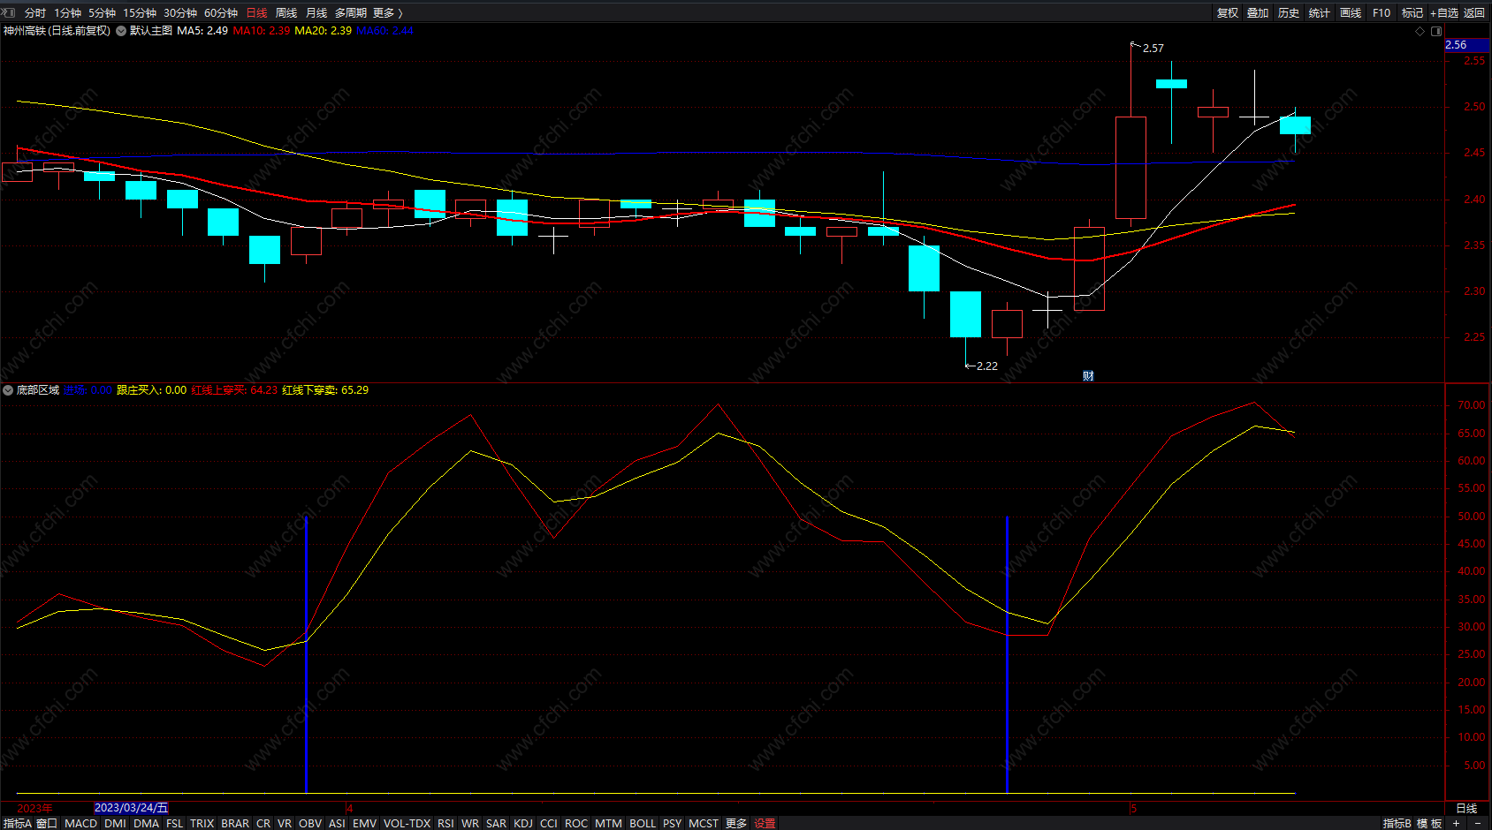Switch sub-chart to KDJ indicator
This screenshot has height=830, width=1492.
(x=523, y=823)
